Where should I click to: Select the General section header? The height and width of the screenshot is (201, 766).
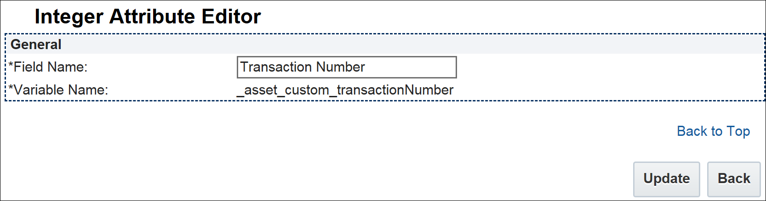coord(36,45)
